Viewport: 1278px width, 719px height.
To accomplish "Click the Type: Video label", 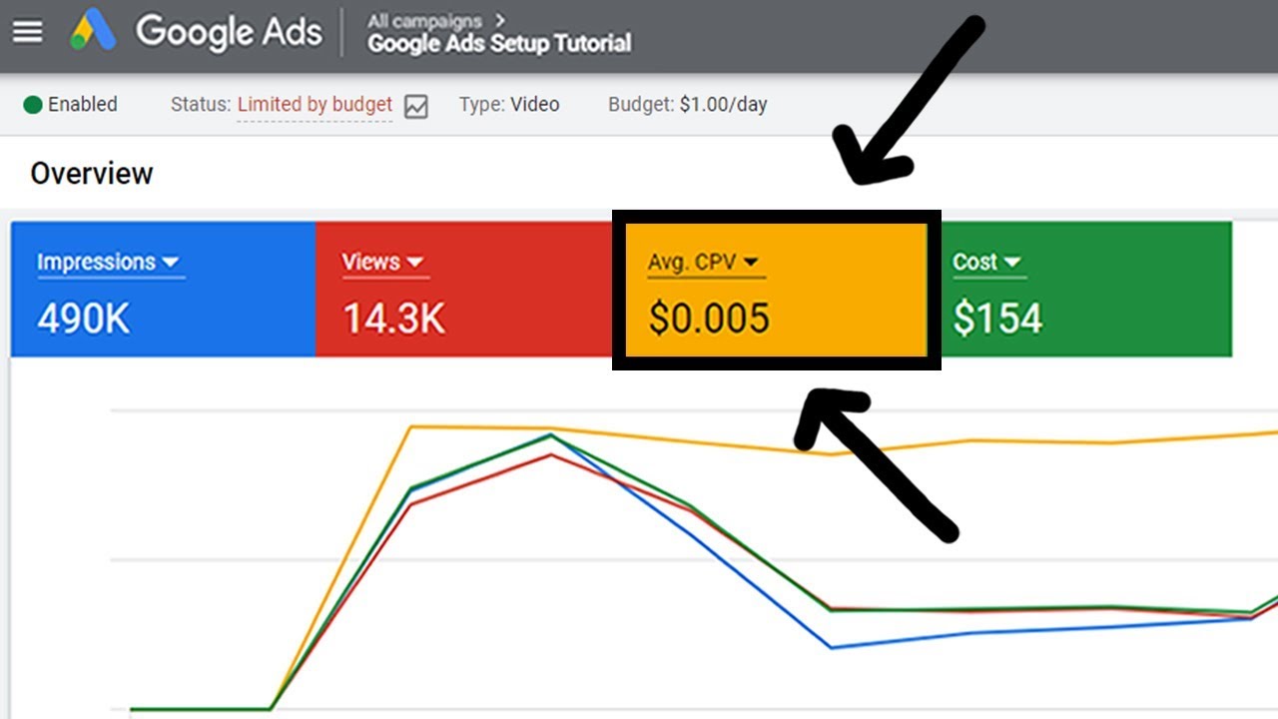I will 509,105.
